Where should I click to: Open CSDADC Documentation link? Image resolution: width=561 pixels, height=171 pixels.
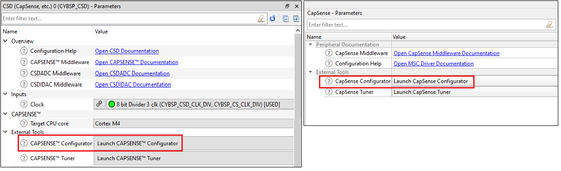tap(132, 73)
